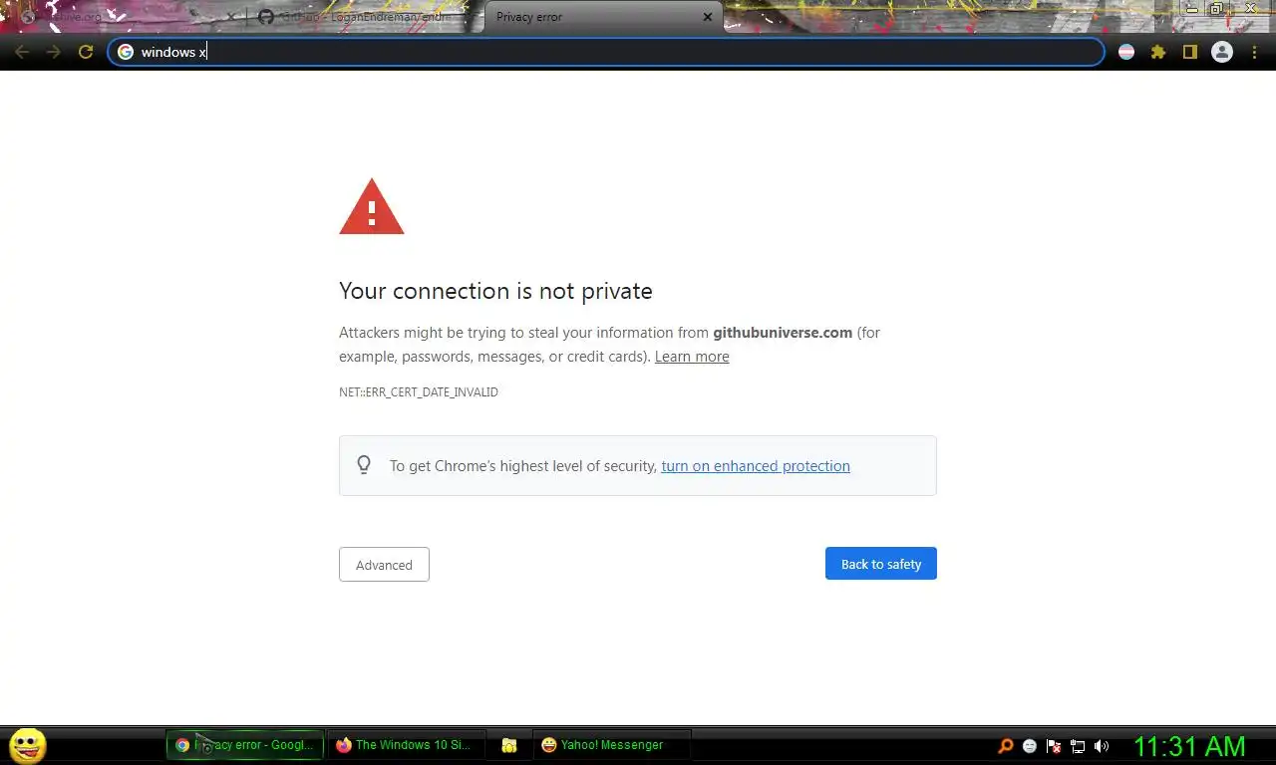Open the network tray icon
The height and width of the screenshot is (765, 1276).
[1078, 746]
